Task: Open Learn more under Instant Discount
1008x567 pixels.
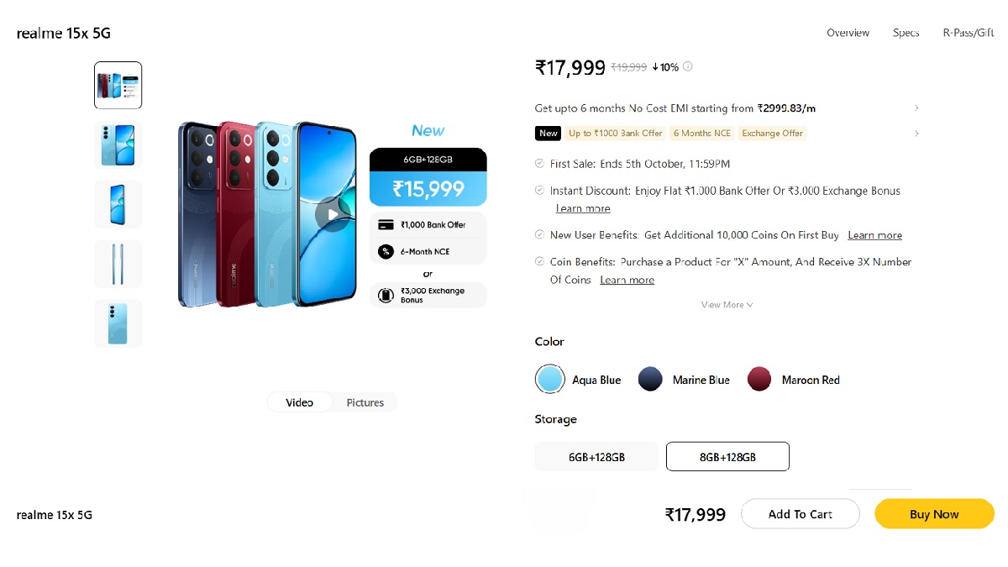Action: [x=583, y=208]
